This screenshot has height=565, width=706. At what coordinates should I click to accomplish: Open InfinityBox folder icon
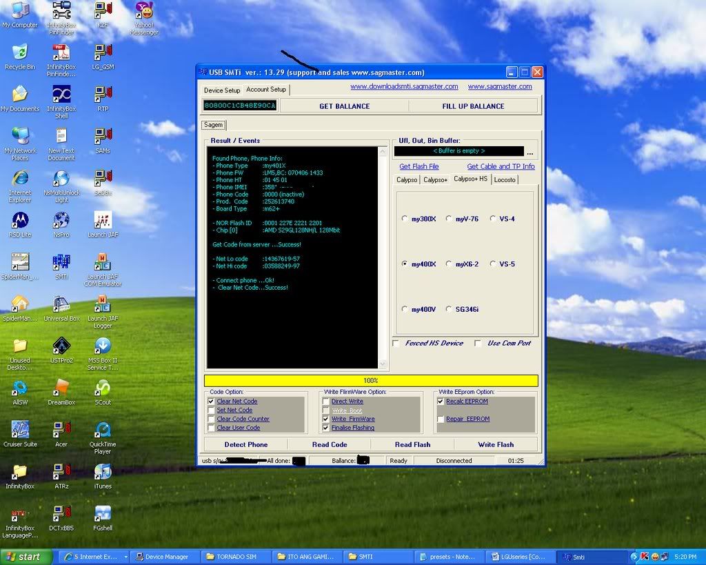pyautogui.click(x=20, y=476)
